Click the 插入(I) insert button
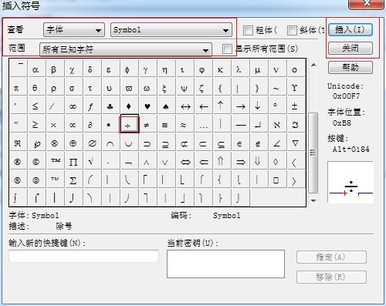The height and width of the screenshot is (306, 386). pos(350,29)
